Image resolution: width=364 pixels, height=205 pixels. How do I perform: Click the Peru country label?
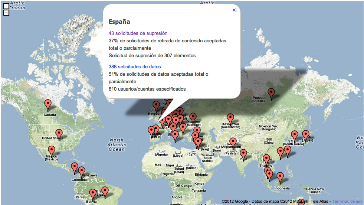(79, 195)
